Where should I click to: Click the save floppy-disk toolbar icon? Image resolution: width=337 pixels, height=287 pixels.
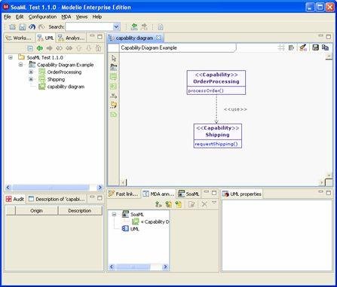point(23,27)
